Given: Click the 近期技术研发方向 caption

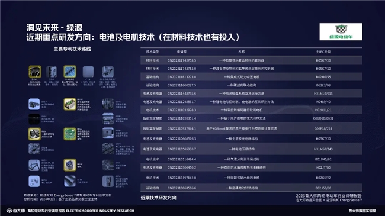Looking at the screenshot, I should coord(158,198).
